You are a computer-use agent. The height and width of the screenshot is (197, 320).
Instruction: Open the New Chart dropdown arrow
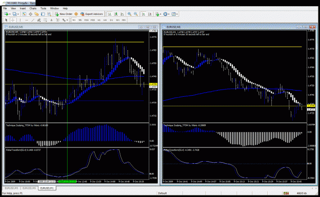coord(10,14)
